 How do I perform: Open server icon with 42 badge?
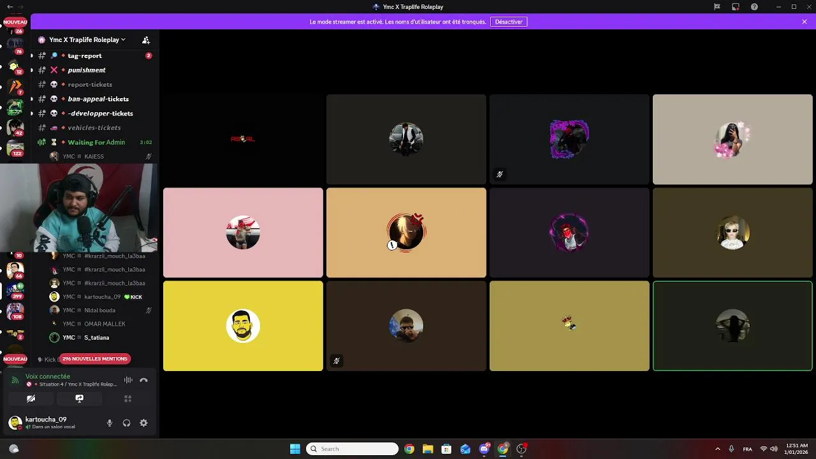(x=15, y=127)
